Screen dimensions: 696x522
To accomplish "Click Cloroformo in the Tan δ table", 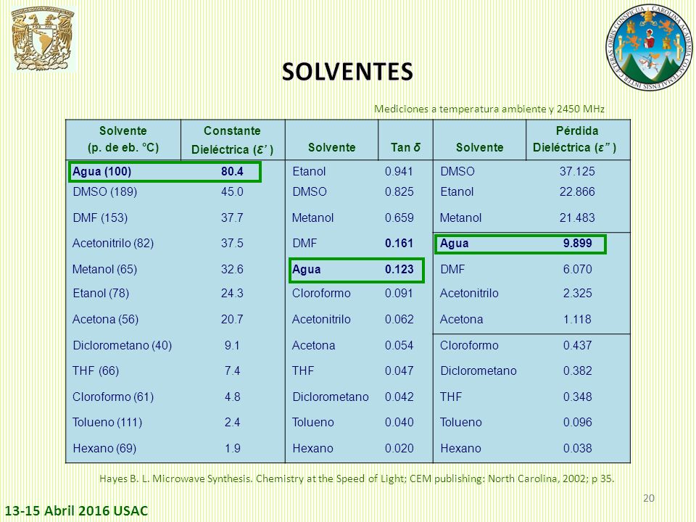I will click(321, 294).
